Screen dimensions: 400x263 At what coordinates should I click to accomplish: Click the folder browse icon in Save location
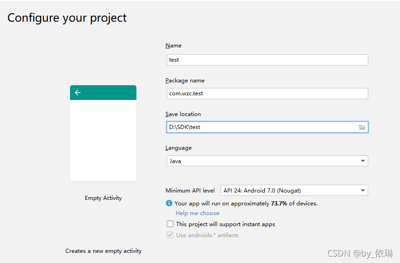point(362,127)
